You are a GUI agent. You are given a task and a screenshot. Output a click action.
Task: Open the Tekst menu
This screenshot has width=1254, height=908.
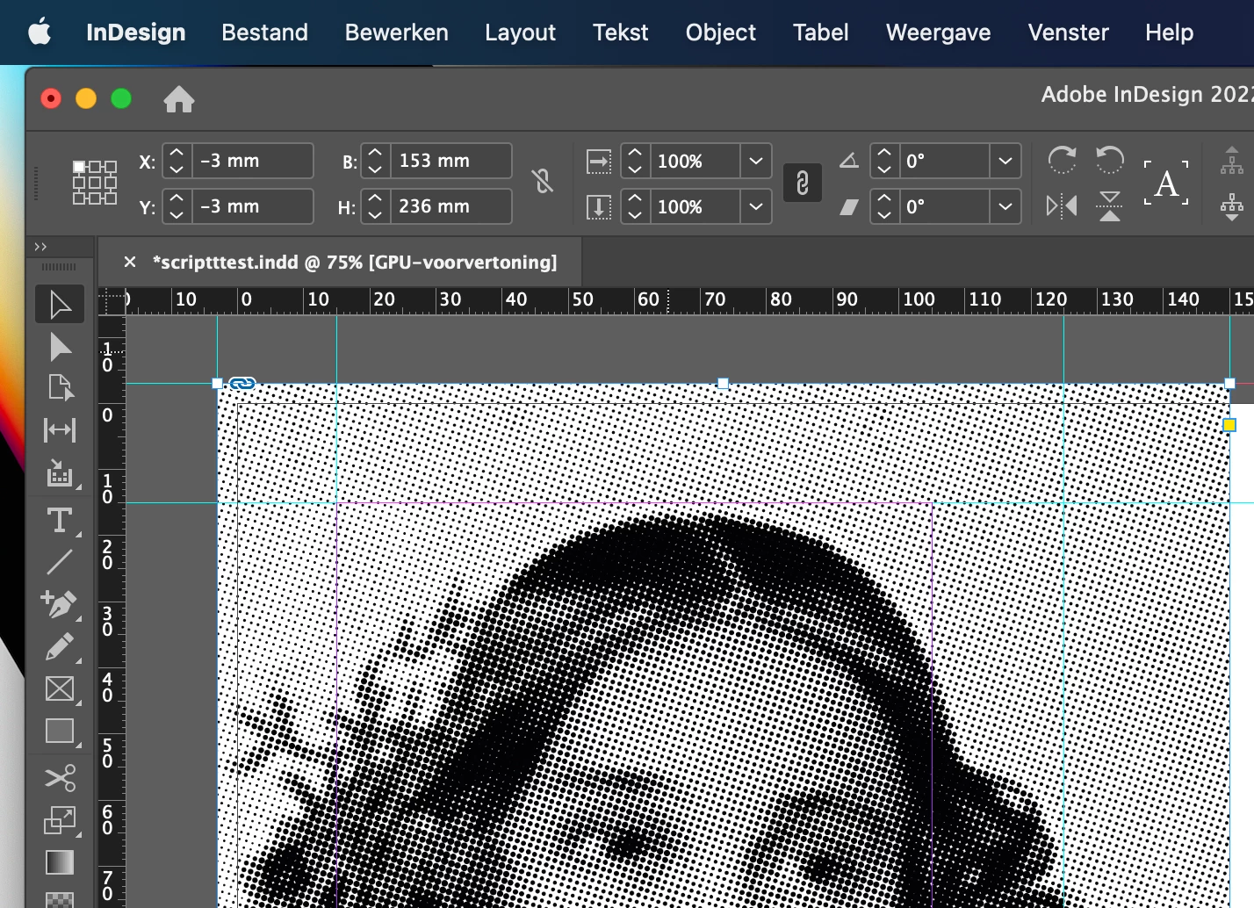[620, 32]
